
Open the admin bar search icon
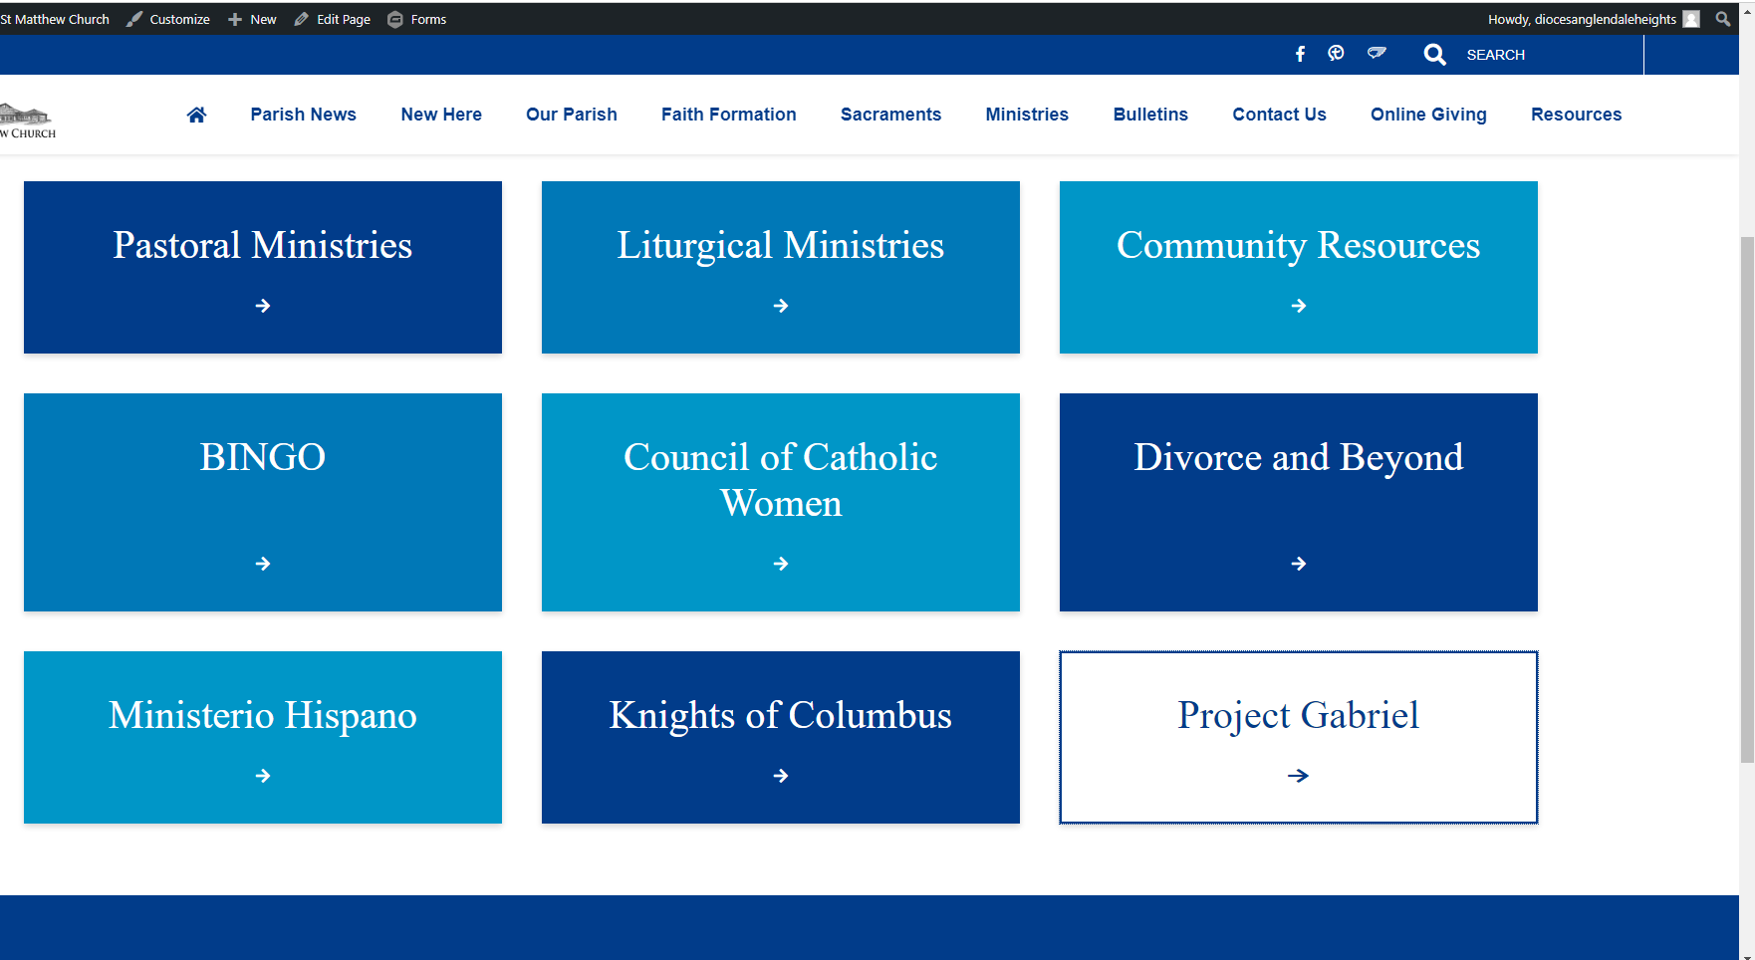click(x=1722, y=19)
